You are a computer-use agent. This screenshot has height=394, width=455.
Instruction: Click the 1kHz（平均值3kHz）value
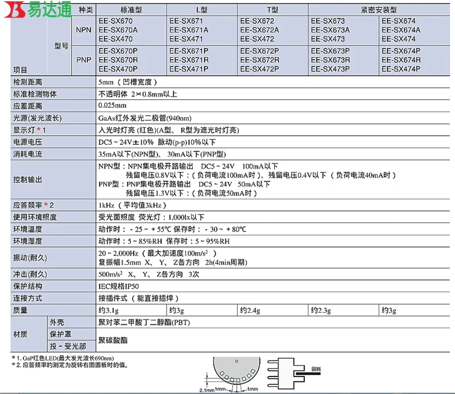click(133, 206)
